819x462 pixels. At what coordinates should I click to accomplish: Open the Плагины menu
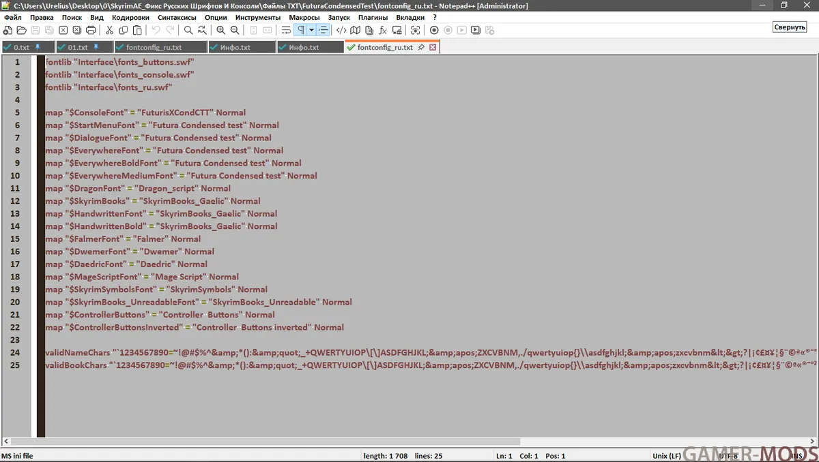pos(373,17)
